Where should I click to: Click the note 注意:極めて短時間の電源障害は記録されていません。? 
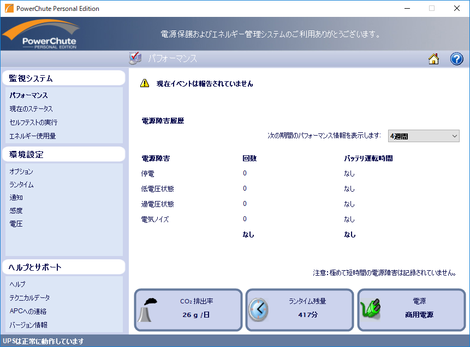(x=385, y=272)
